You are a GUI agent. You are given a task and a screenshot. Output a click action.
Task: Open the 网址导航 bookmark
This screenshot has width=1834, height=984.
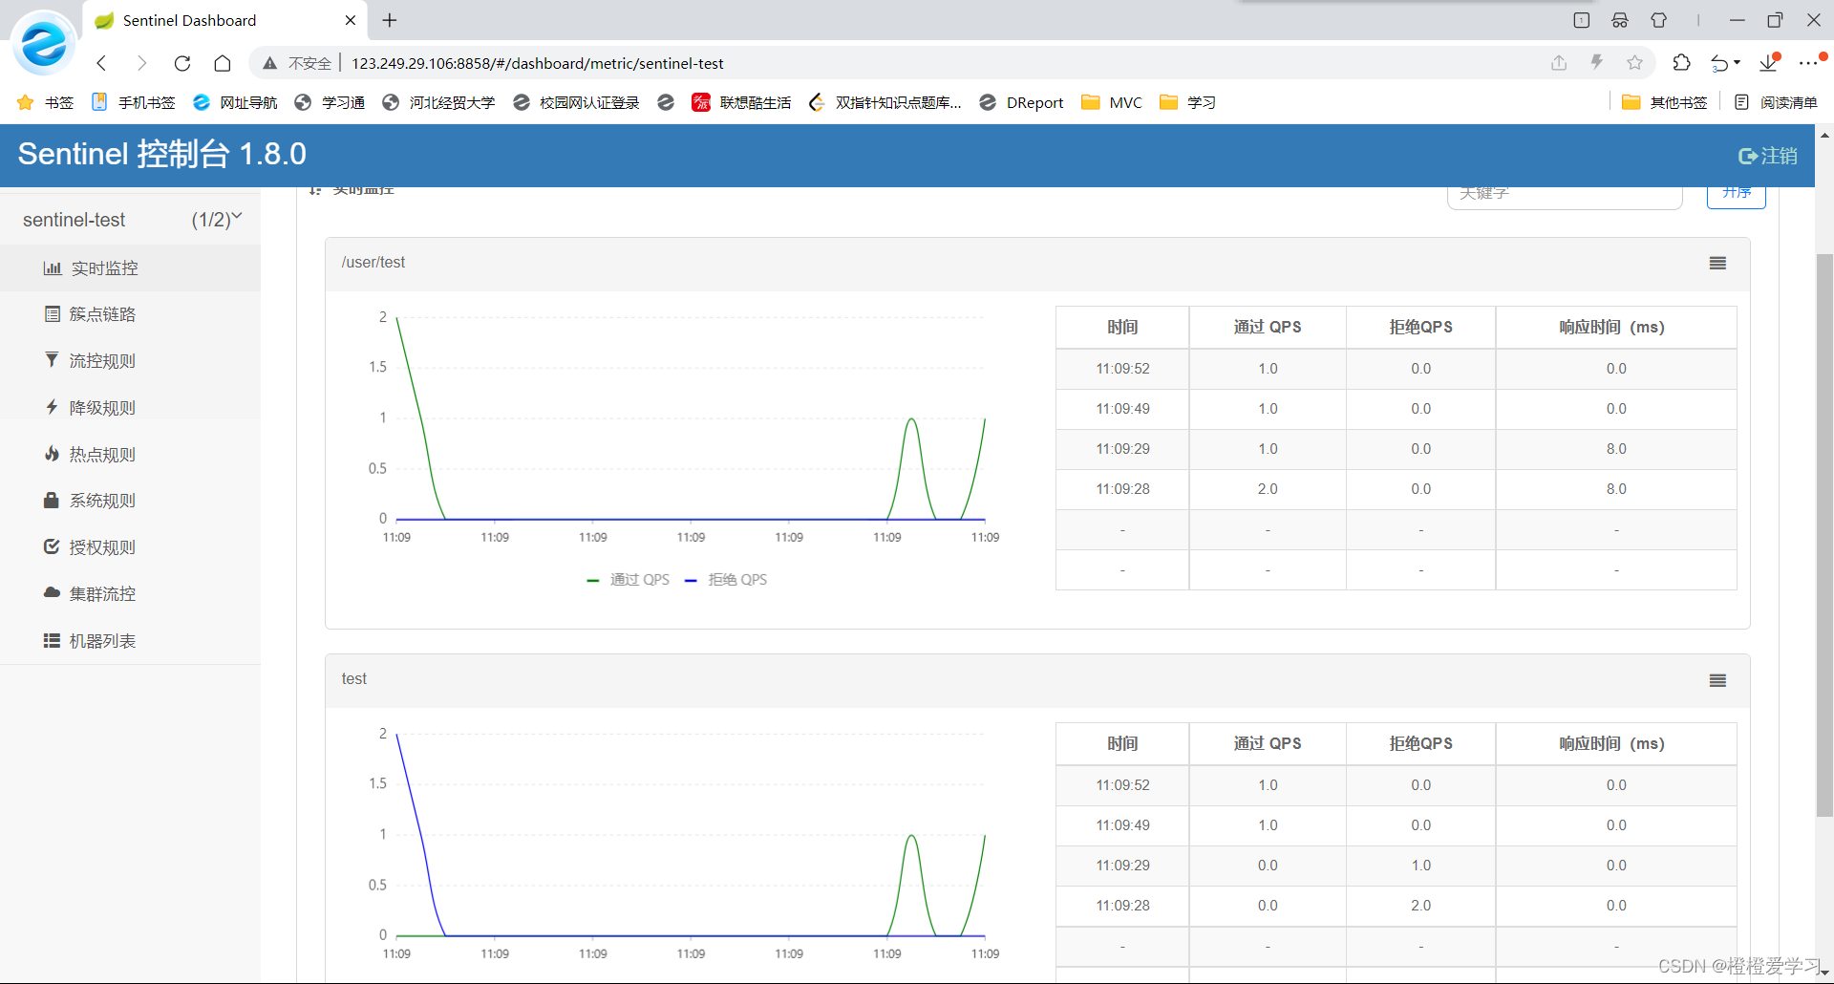(x=234, y=102)
